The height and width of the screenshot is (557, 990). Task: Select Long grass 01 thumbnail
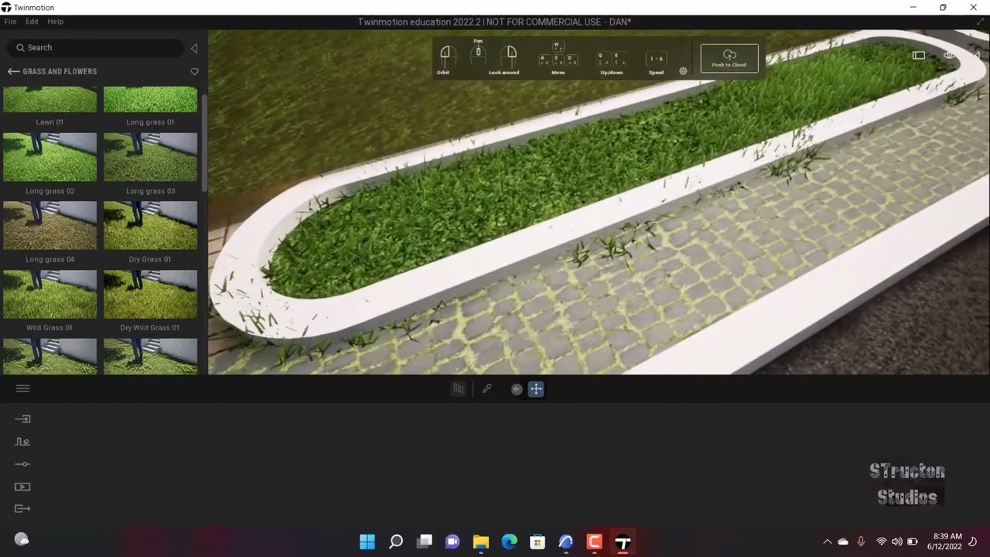click(x=150, y=100)
